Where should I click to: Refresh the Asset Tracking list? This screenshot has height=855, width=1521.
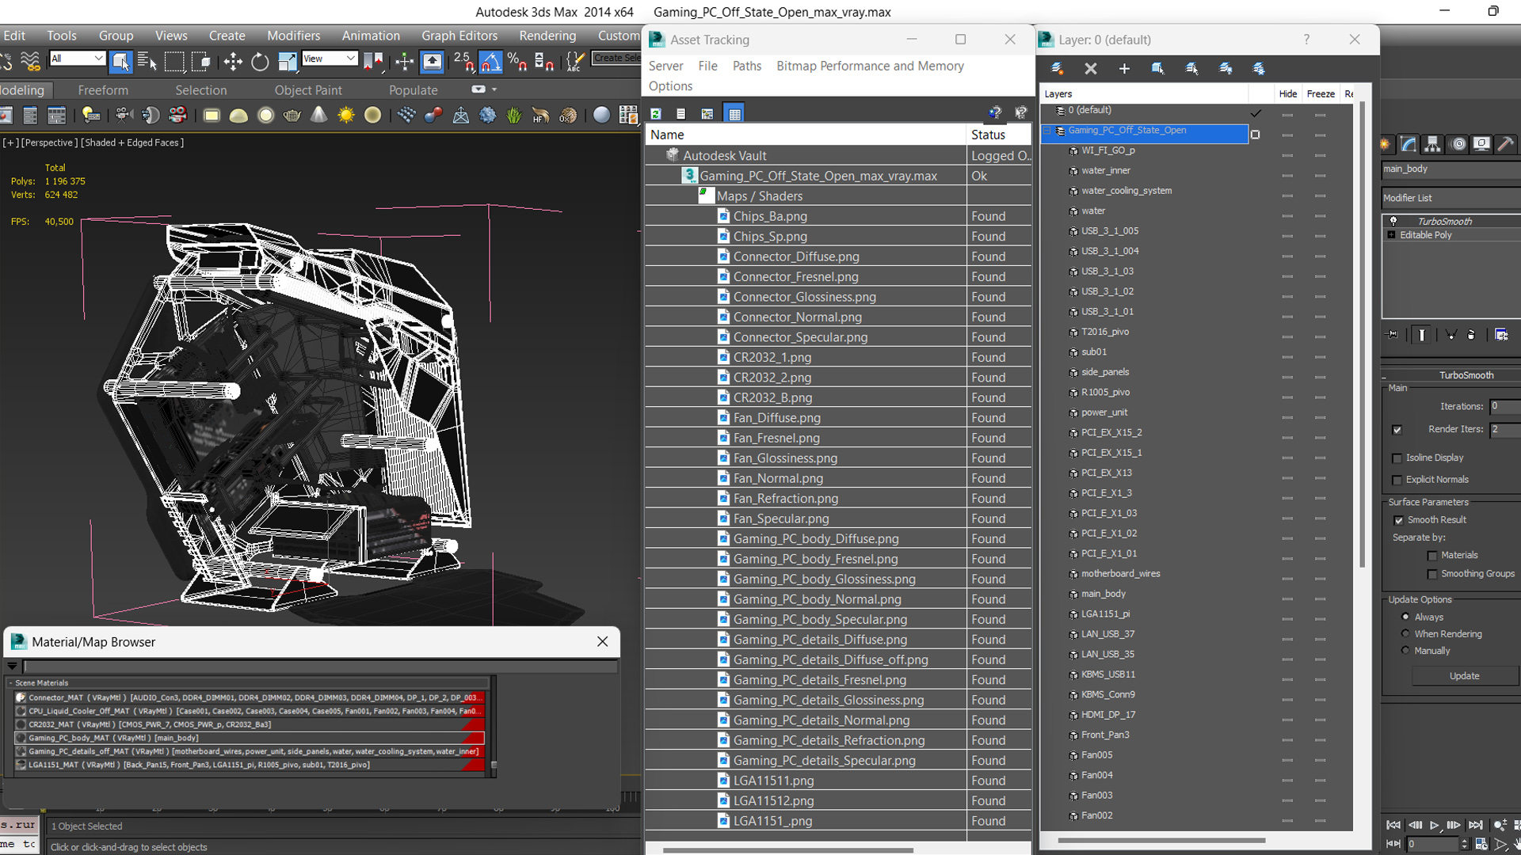(x=656, y=114)
